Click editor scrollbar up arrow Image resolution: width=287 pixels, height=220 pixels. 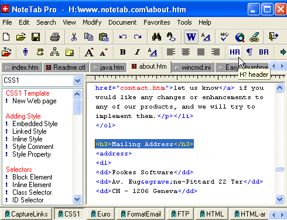click(x=279, y=87)
